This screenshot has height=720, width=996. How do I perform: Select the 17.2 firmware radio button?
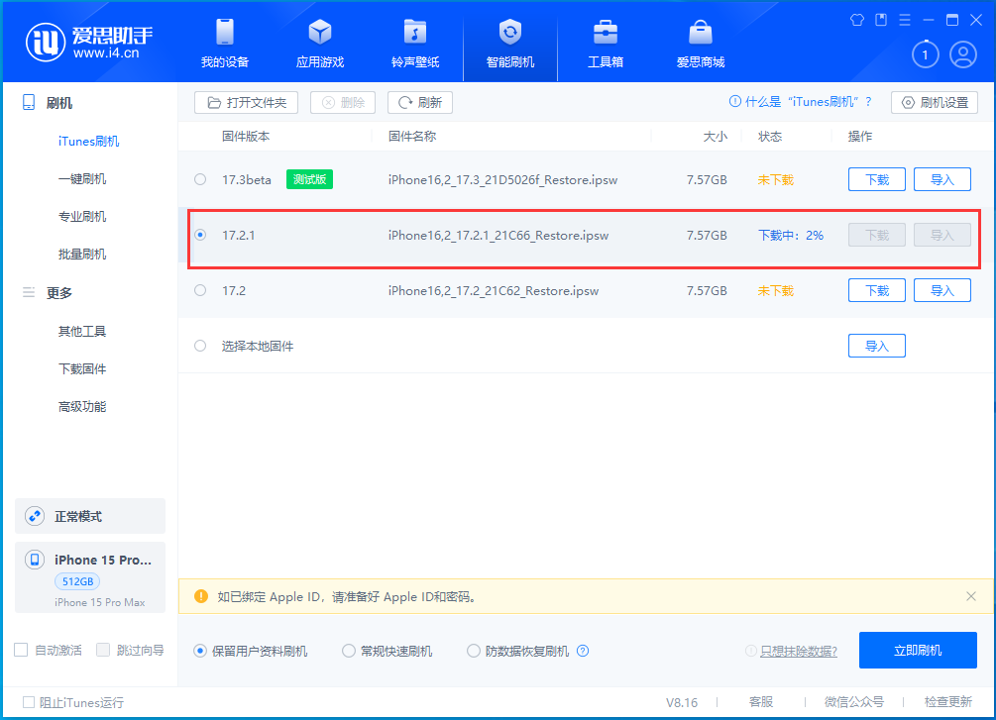[200, 290]
